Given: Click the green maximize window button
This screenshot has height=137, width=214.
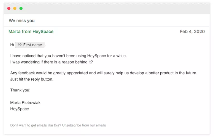Looking at the screenshot, I should (21, 8).
